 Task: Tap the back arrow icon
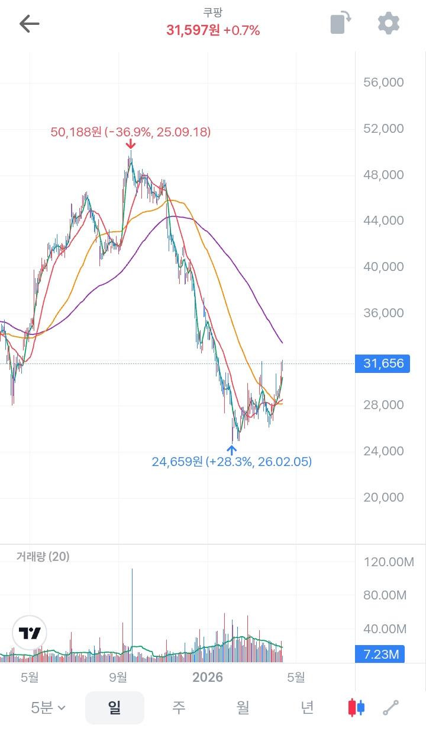[29, 24]
